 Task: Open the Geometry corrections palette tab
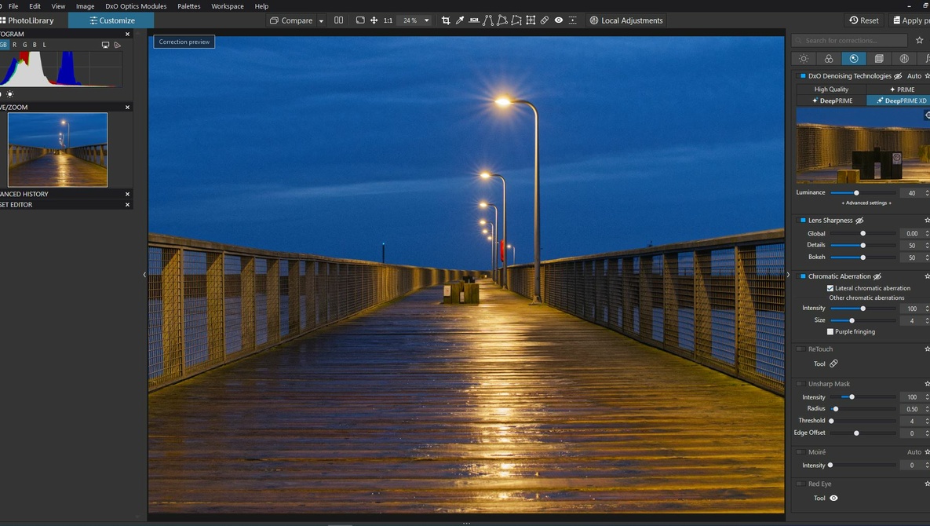pos(879,59)
